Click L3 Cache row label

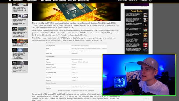(48, 80)
